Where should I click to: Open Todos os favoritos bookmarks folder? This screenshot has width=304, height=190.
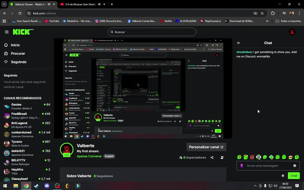click(288, 21)
